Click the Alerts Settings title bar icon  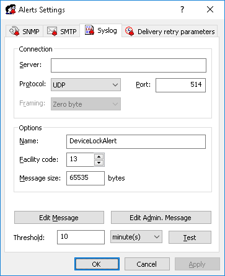[x=11, y=9]
